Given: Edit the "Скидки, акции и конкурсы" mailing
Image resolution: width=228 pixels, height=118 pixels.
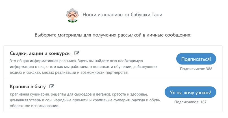Looking at the screenshot, I should tap(77, 53).
